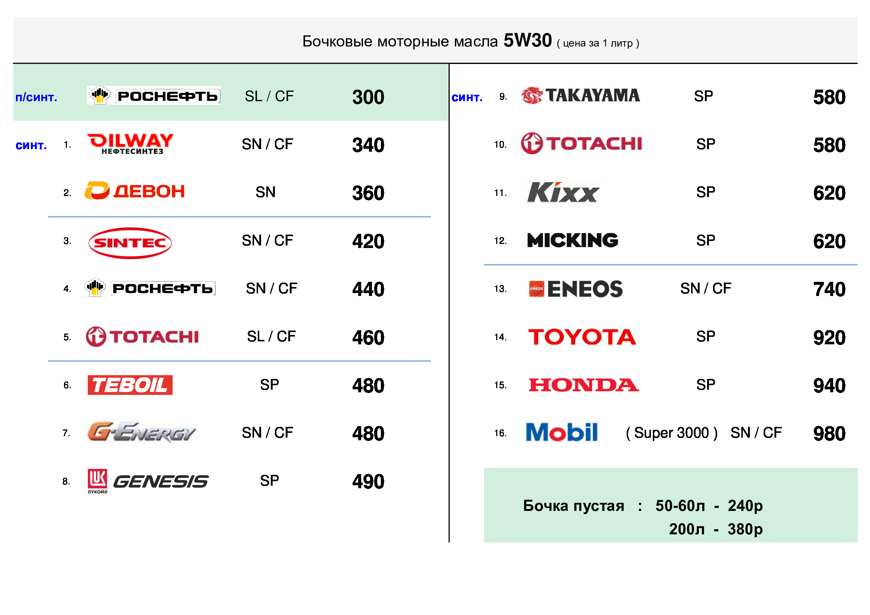Click the Teboil red logo
This screenshot has height=615, width=870.
click(130, 385)
